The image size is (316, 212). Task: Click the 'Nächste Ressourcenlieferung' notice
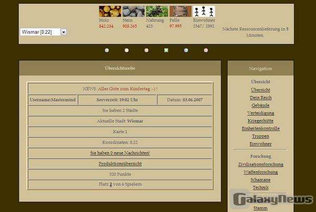pyautogui.click(x=255, y=32)
